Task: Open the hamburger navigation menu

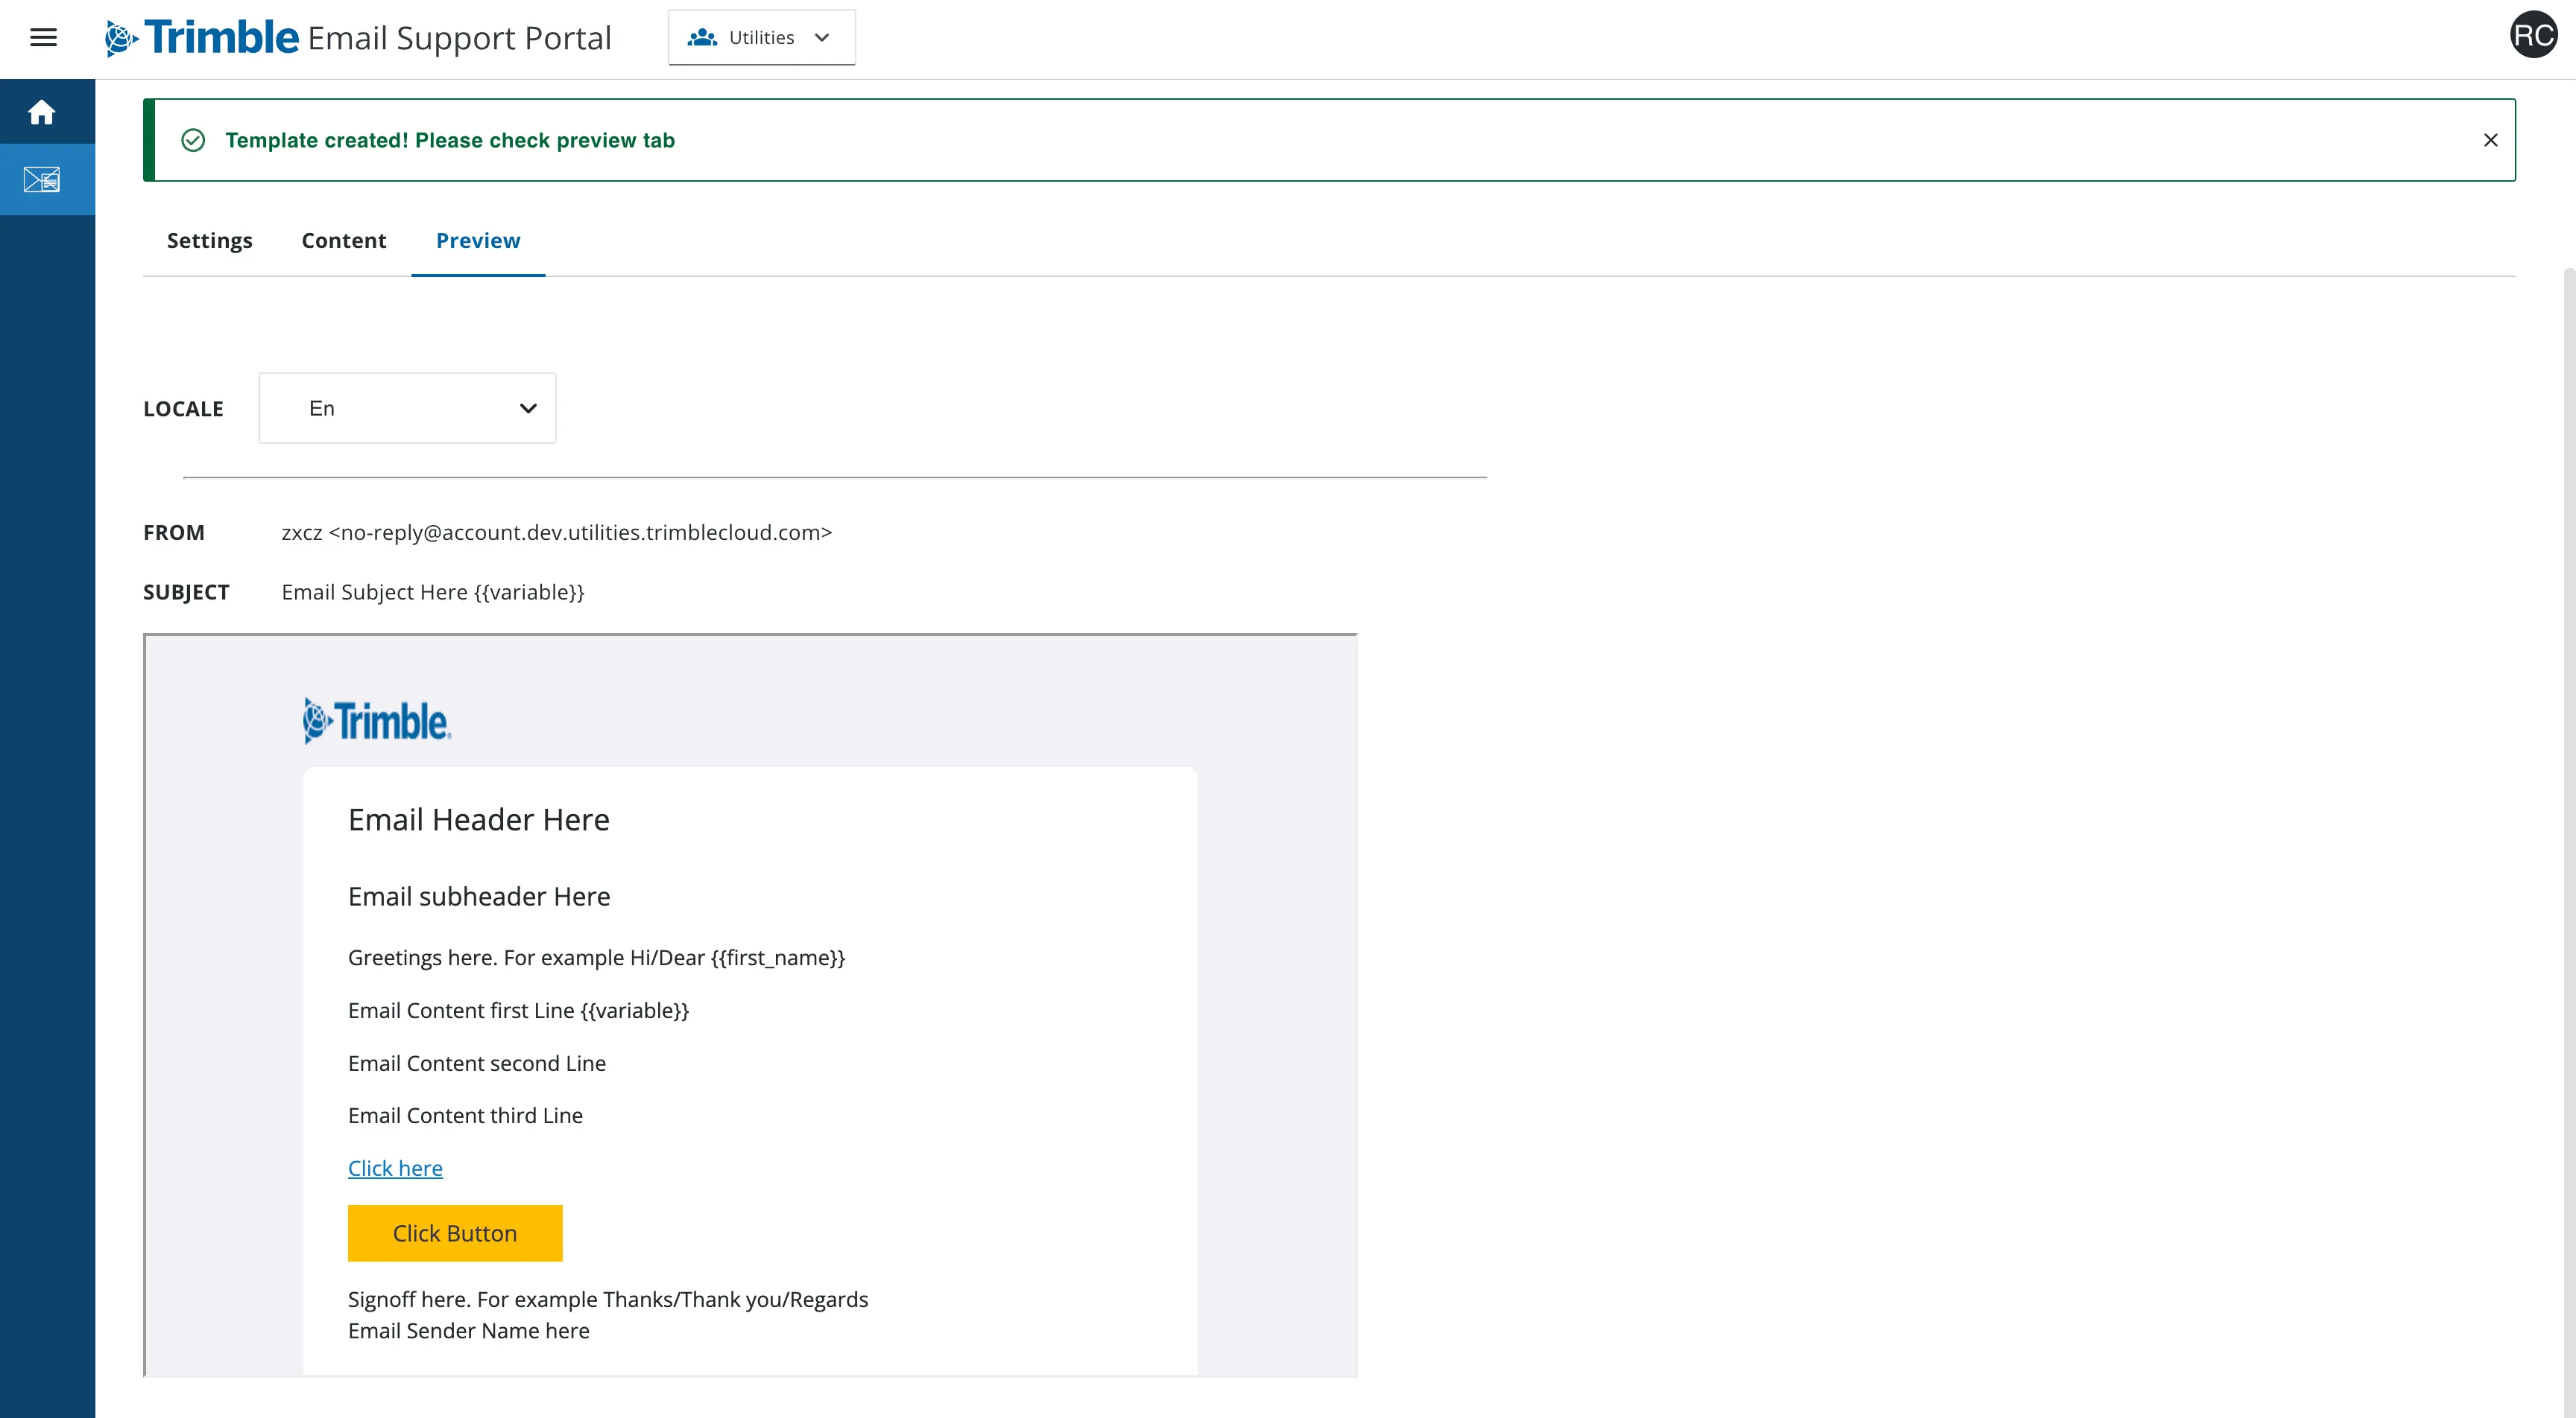Action: click(x=43, y=38)
